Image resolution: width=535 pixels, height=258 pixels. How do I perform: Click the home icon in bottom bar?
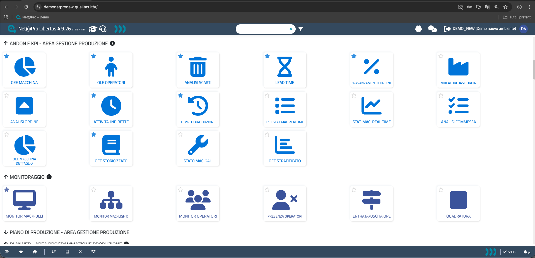pos(35,252)
